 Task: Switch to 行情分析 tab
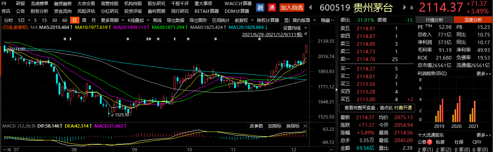[x=434, y=20]
